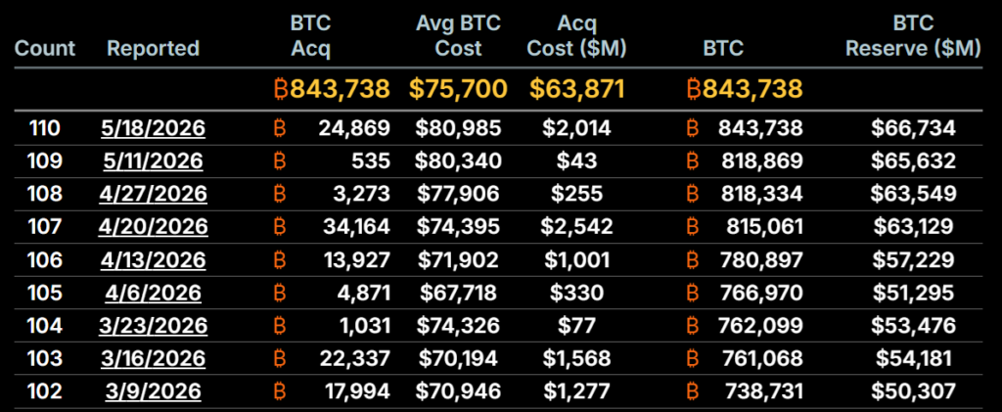Sort by the Count column header
The height and width of the screenshot is (412, 1002).
click(x=45, y=48)
